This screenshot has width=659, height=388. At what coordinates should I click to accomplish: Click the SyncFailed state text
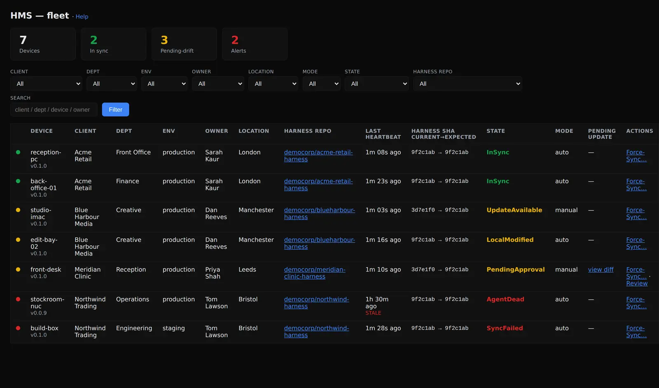(x=505, y=328)
